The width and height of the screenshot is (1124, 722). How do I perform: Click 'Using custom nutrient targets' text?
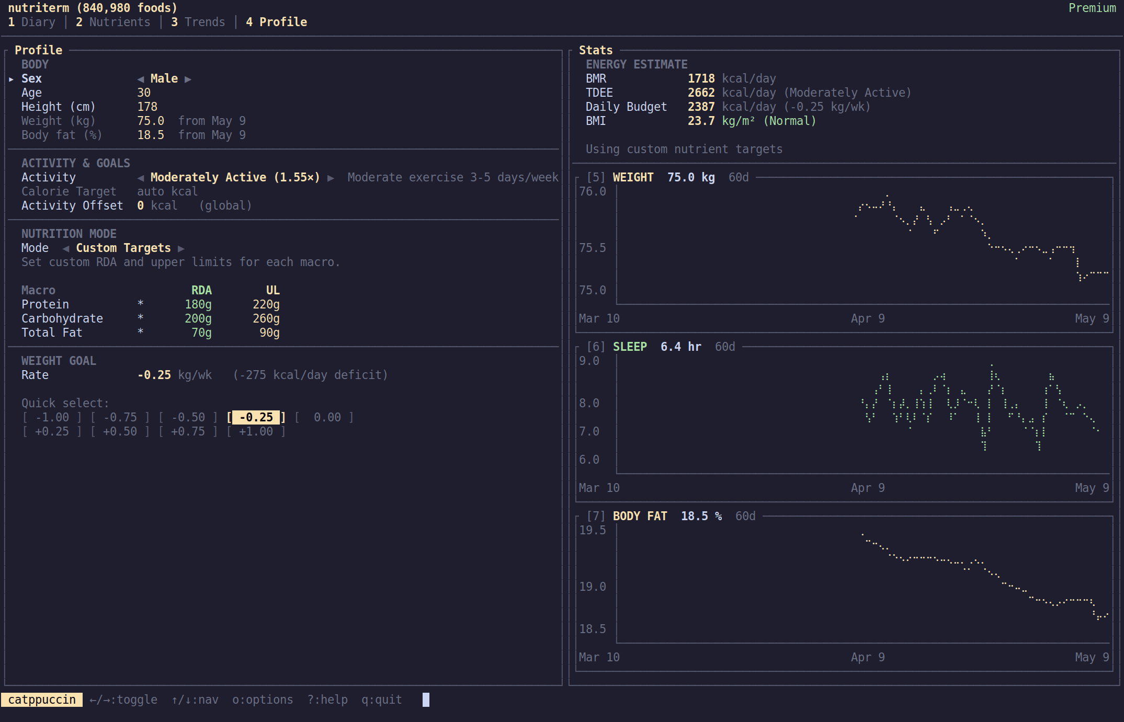[684, 149]
